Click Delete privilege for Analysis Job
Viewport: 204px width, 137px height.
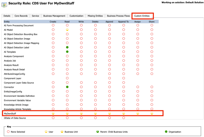pos(95,61)
